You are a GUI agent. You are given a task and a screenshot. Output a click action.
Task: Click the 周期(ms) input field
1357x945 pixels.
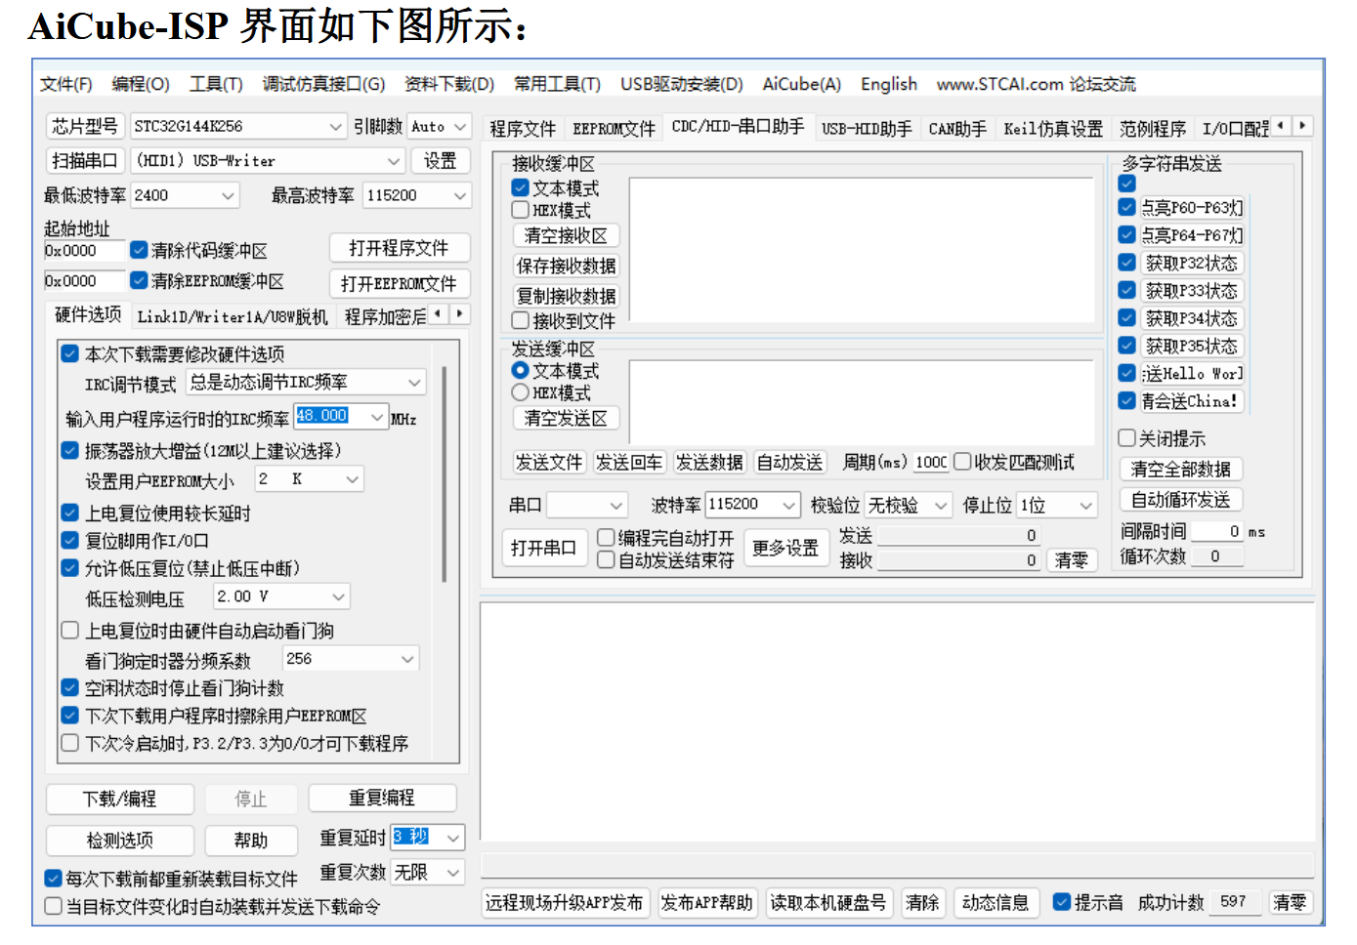930,462
